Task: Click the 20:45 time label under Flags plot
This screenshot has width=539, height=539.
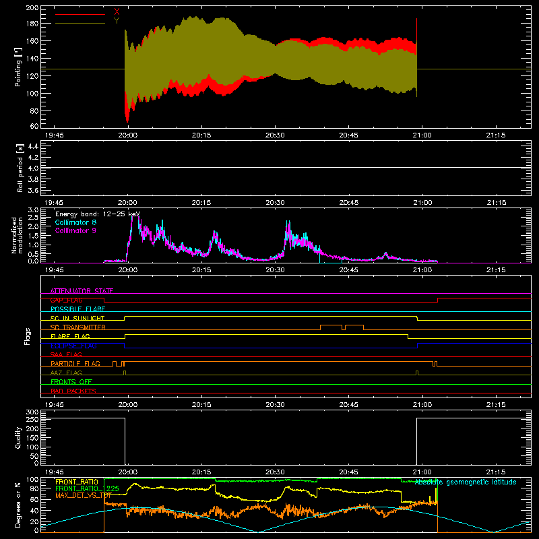Action: coord(348,405)
